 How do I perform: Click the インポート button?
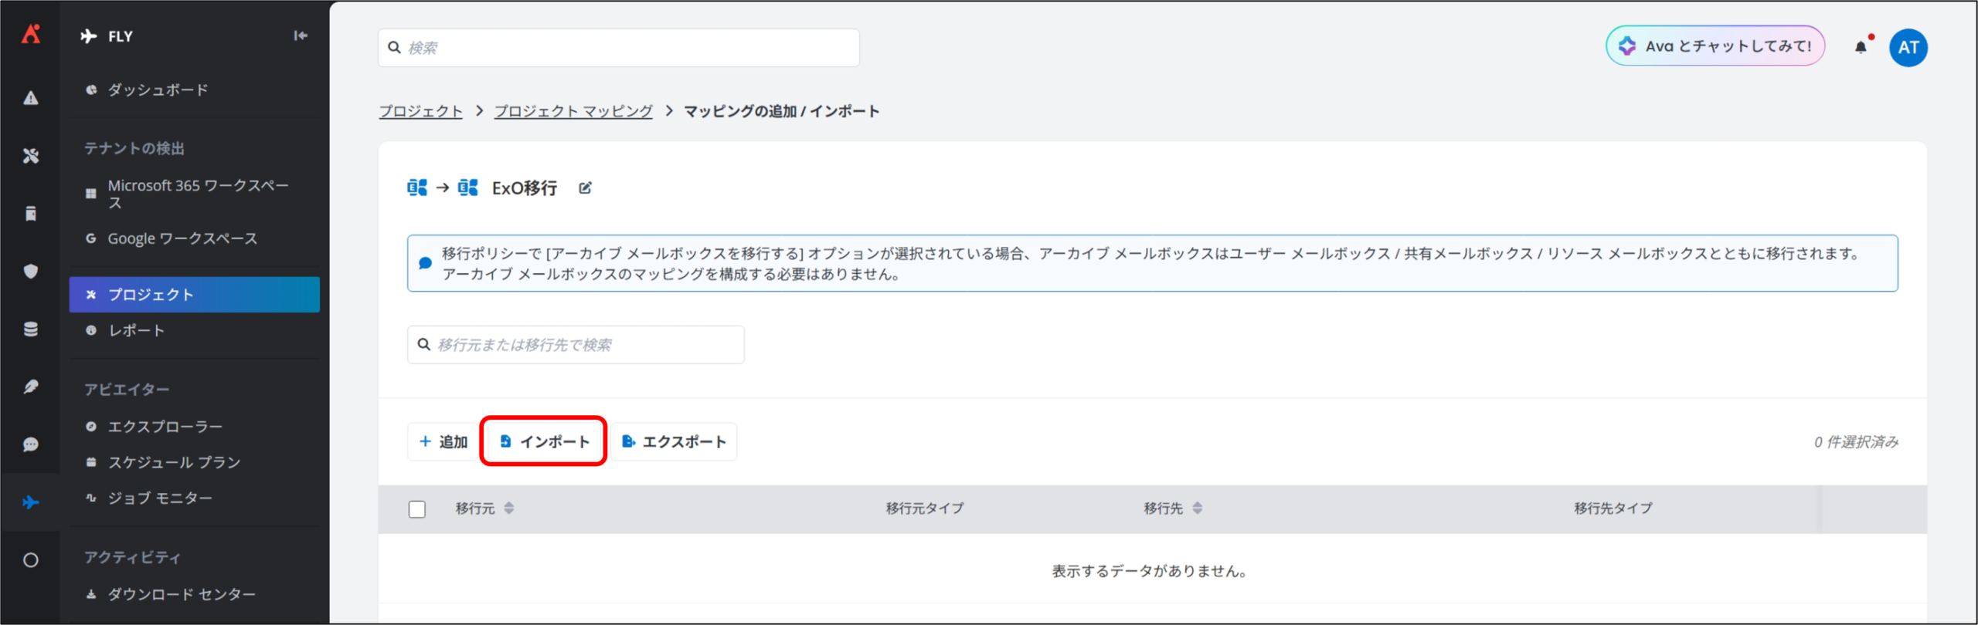pos(544,441)
